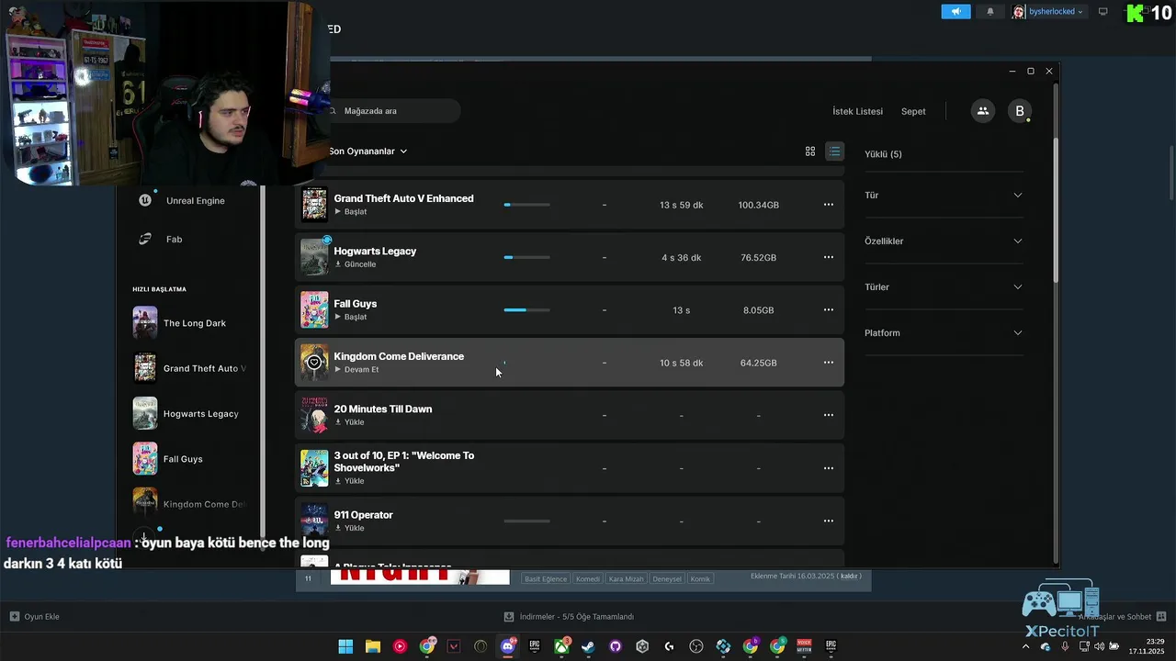
Task: Expand the Platform filter section
Action: [944, 332]
